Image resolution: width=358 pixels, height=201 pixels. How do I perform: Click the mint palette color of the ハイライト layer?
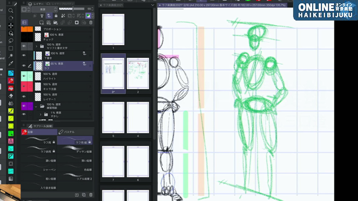point(27,76)
